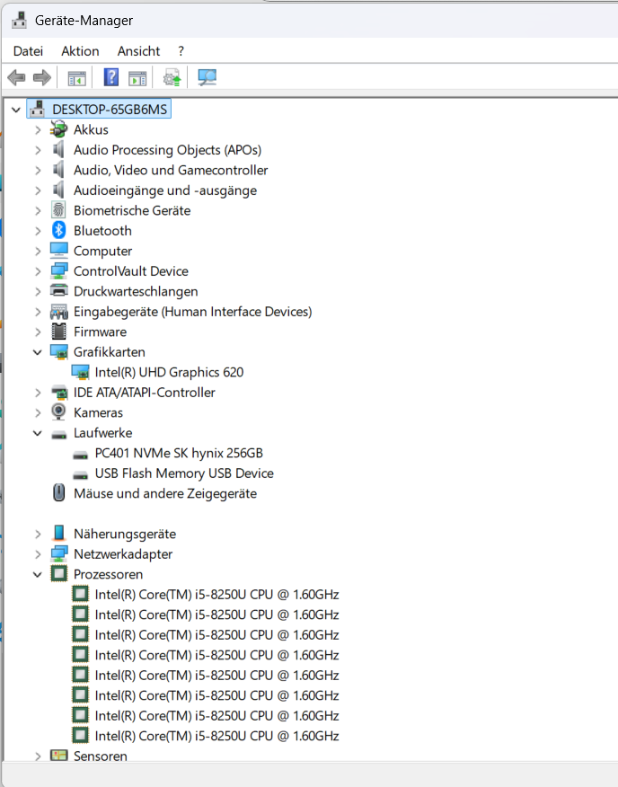The width and height of the screenshot is (618, 787).
Task: Collapse the Grafikkarten category
Action: tap(38, 352)
